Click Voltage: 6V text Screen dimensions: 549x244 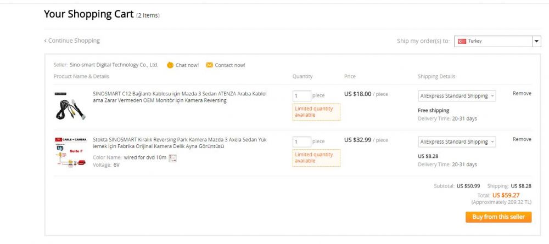coord(106,165)
